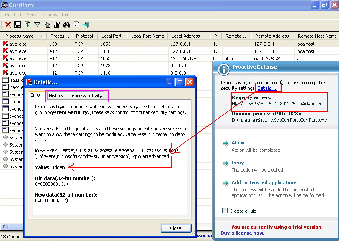Click local port cell 19780
This screenshot has height=241, width=339.
point(107,66)
